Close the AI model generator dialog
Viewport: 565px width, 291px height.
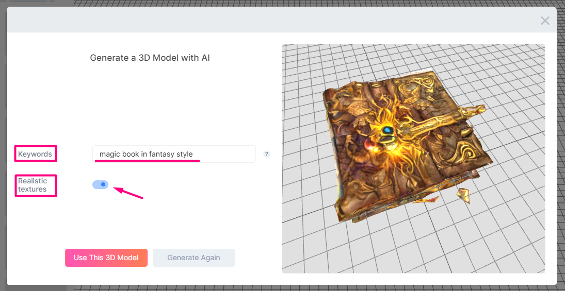[x=545, y=21]
